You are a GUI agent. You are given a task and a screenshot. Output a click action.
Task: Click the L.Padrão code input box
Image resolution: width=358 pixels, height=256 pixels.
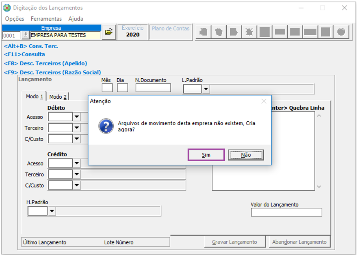(x=192, y=89)
